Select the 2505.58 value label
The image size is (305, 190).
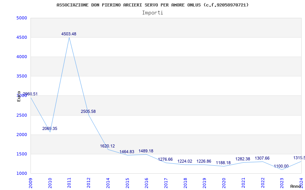[x=88, y=112]
